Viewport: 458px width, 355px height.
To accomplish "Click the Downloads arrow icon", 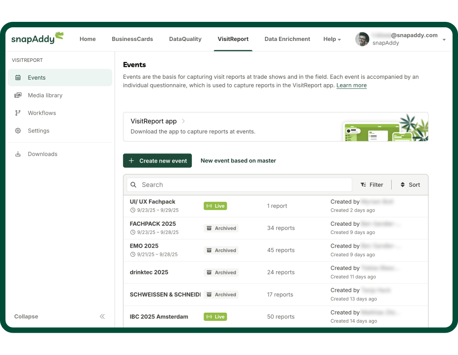I will tap(18, 154).
